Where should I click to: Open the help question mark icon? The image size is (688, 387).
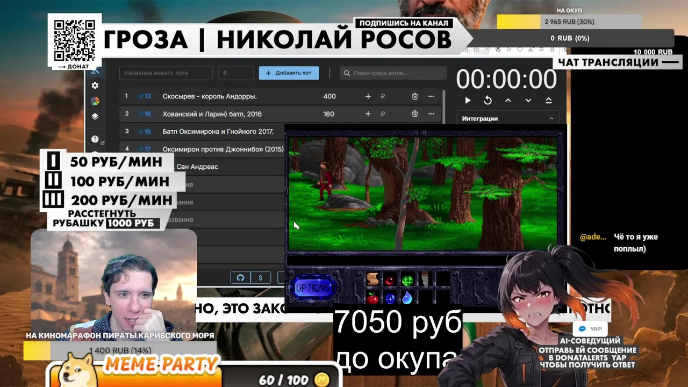point(95,139)
